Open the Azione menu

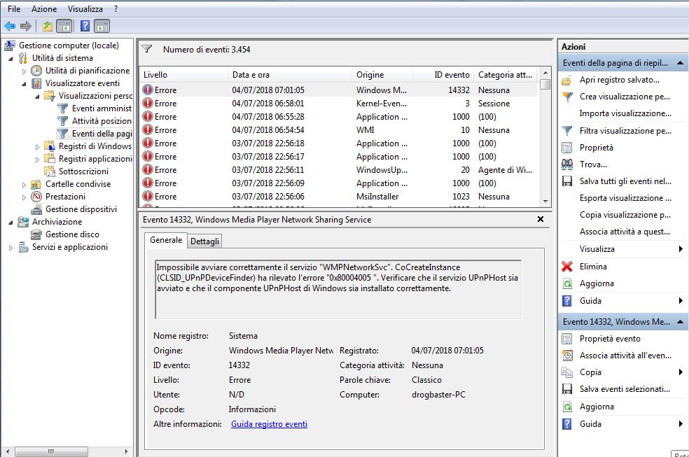(x=44, y=9)
